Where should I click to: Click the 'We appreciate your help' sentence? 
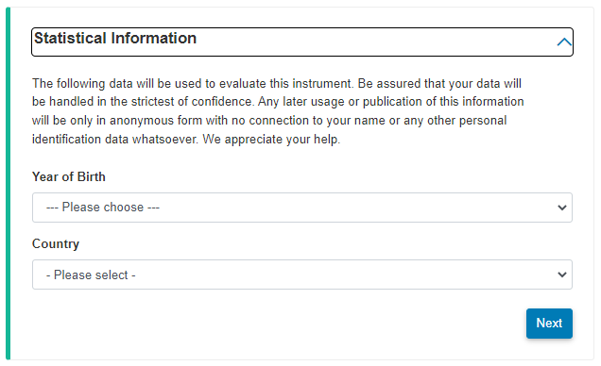click(x=271, y=140)
